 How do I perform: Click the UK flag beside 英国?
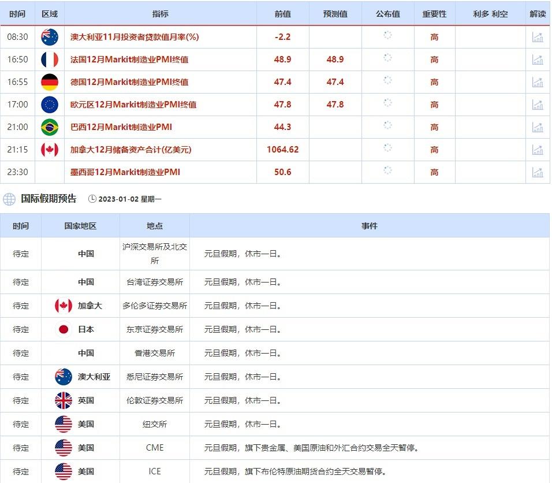(x=64, y=400)
